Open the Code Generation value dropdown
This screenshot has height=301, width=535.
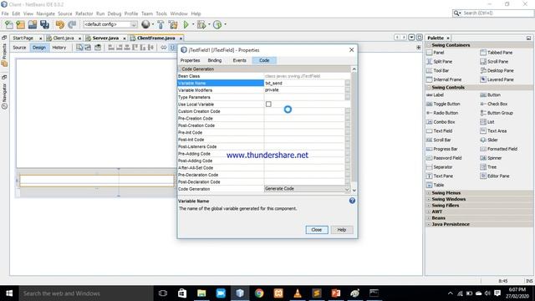click(307, 189)
